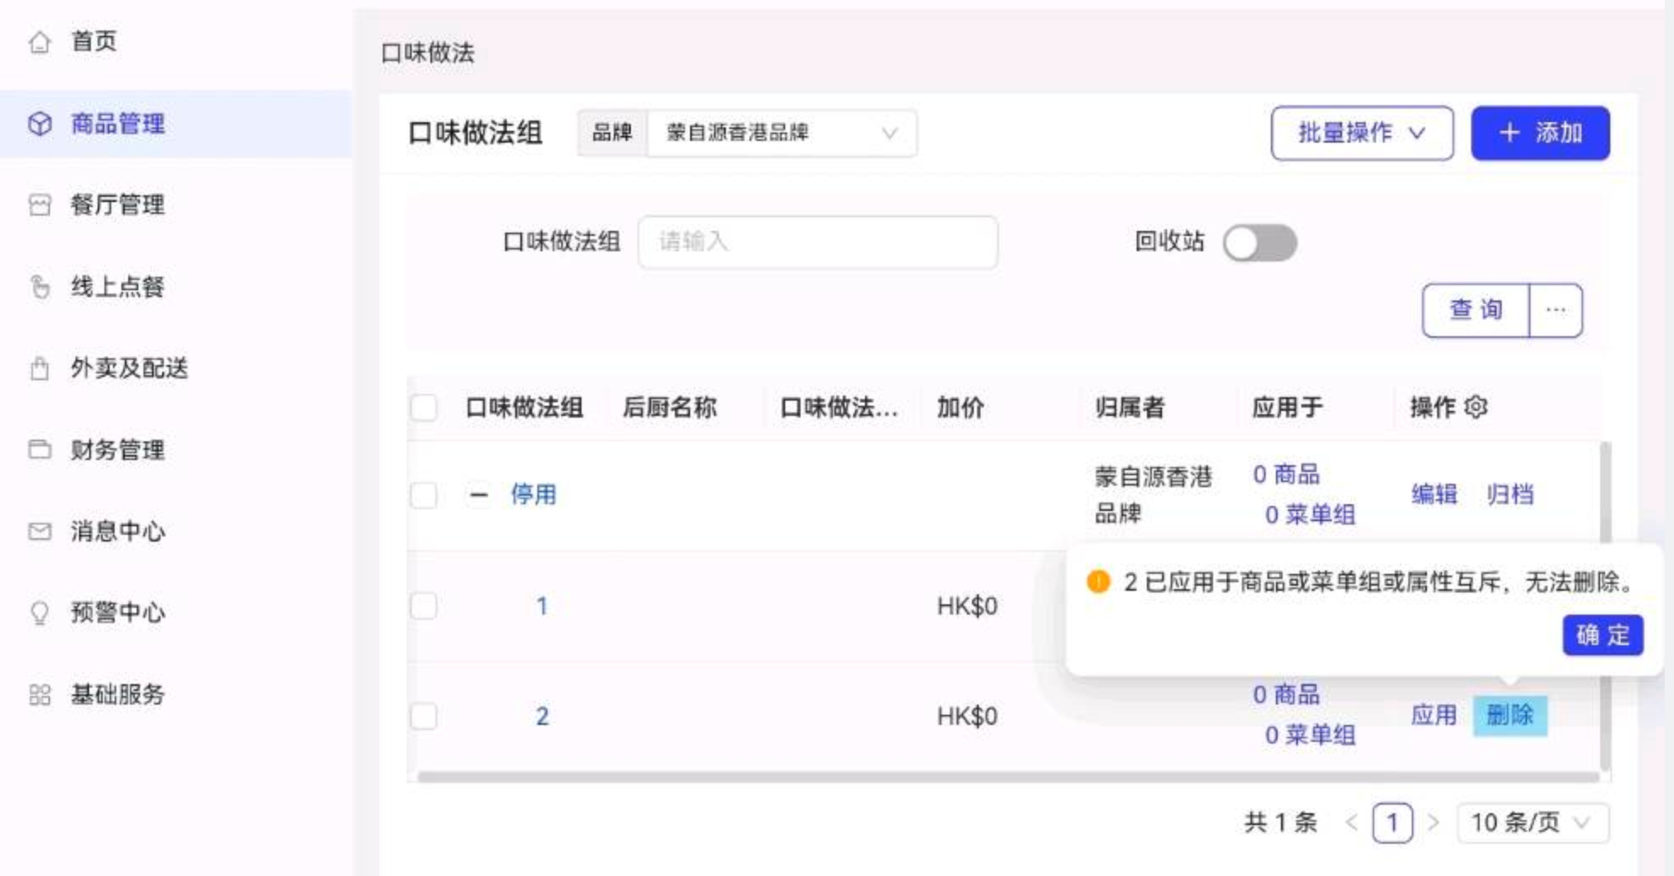This screenshot has width=1674, height=876.
Task: Click the 消息中心 envelope icon
Action: click(40, 531)
